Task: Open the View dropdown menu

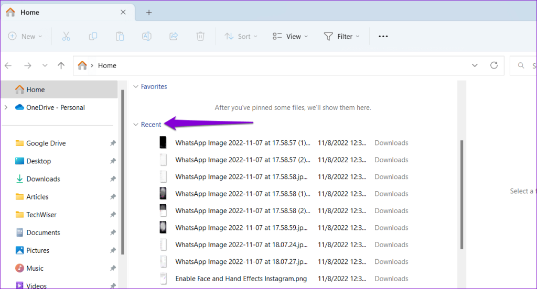Action: click(291, 36)
